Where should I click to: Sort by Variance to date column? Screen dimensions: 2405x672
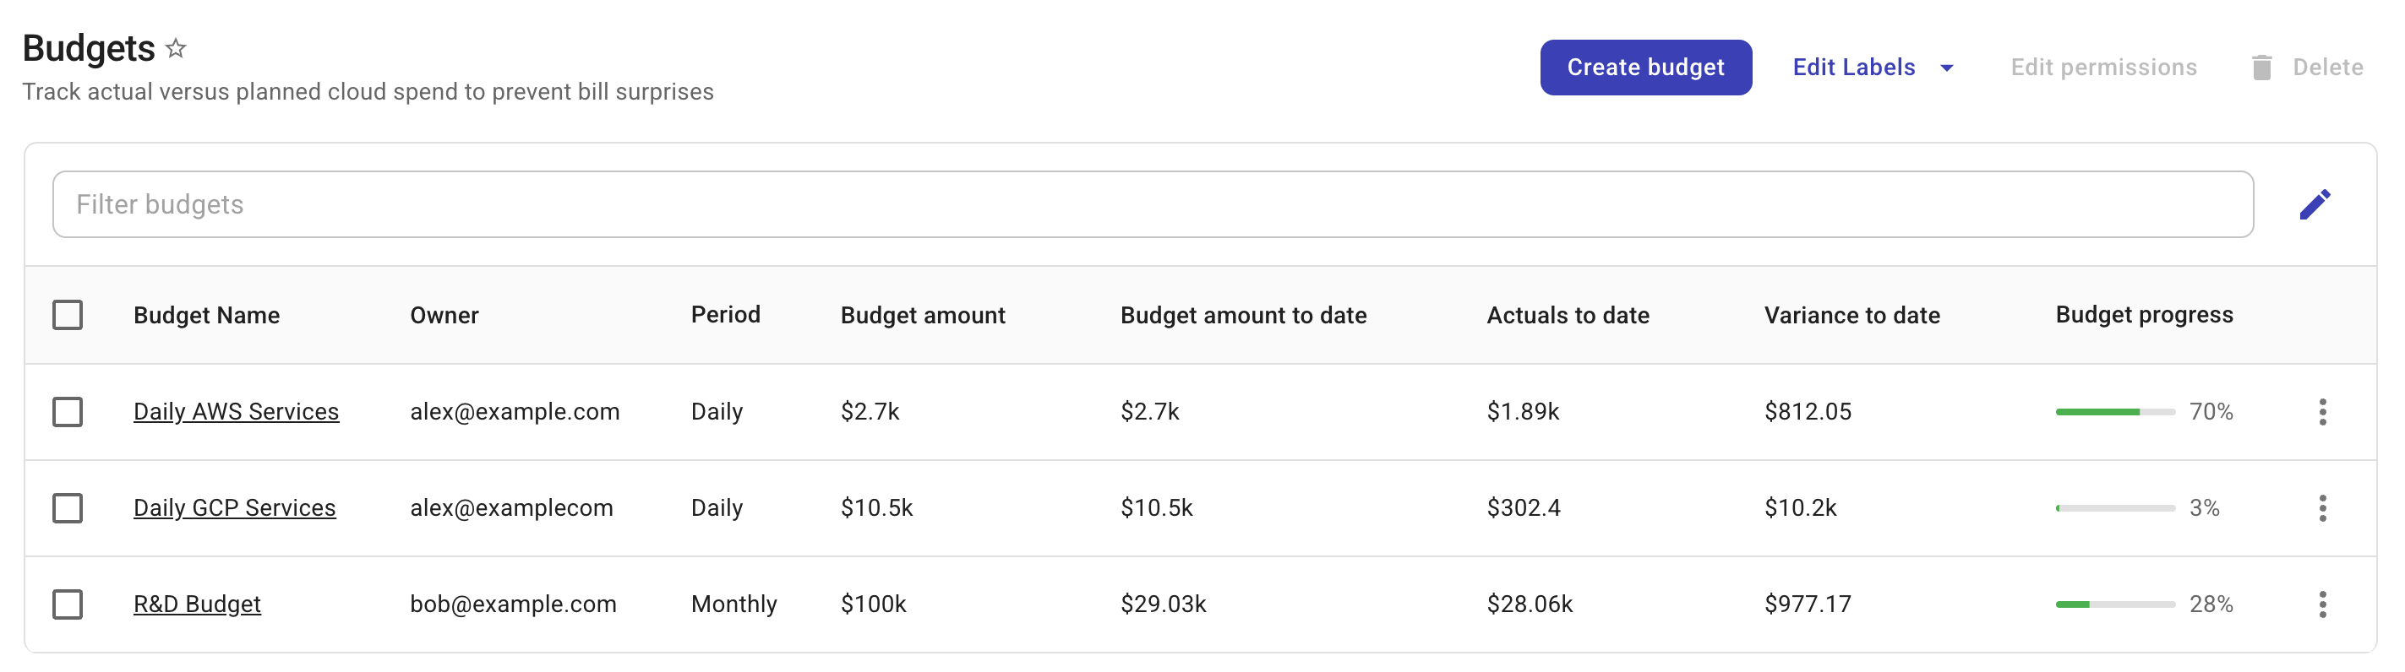[x=1851, y=316]
